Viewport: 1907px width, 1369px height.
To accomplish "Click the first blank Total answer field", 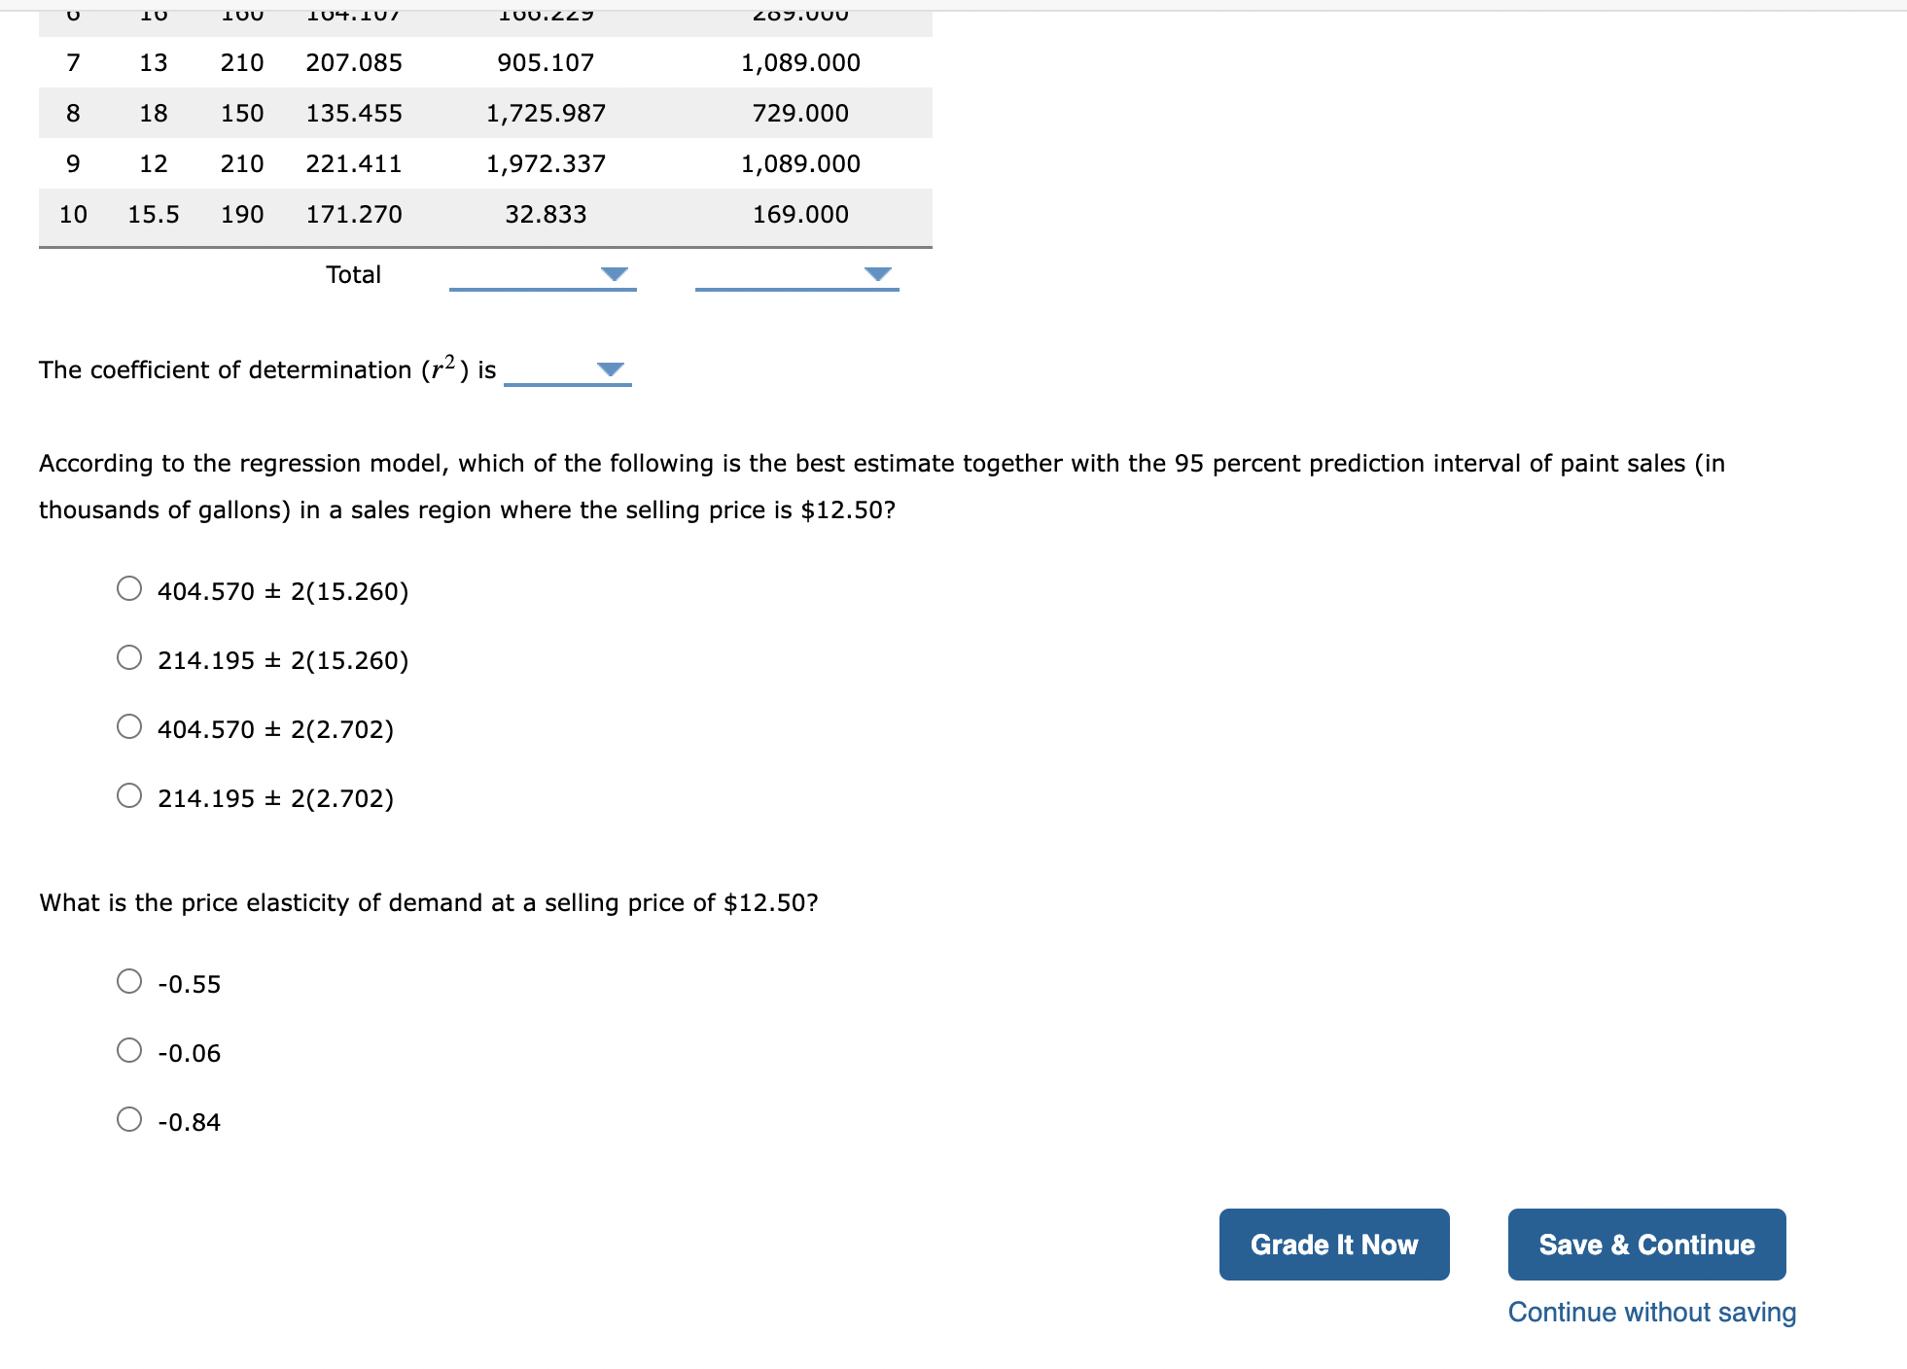I will (540, 280).
